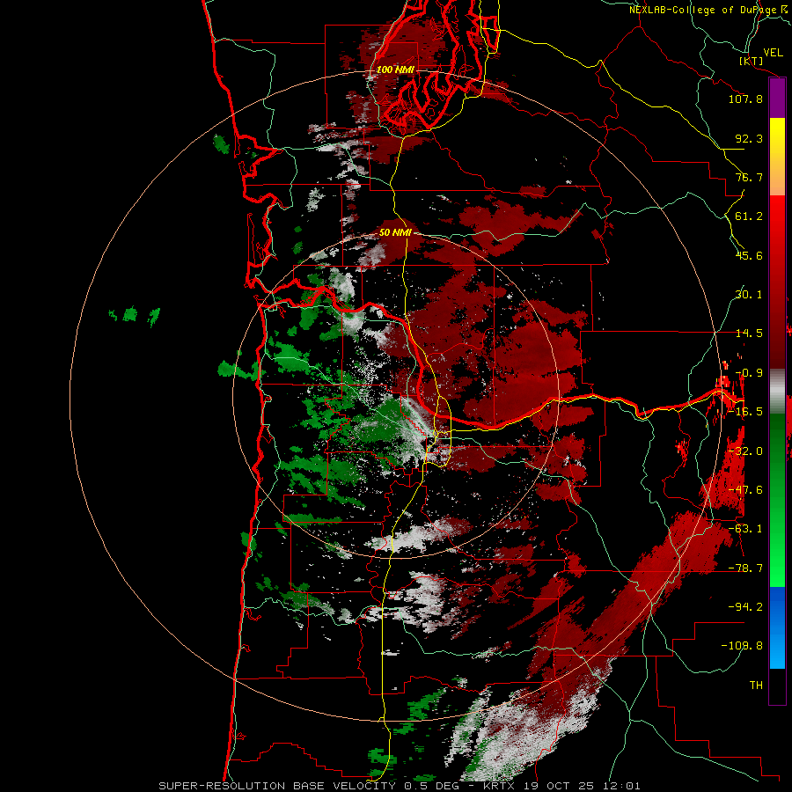
Task: Select the -63.1 scale value
Action: [745, 529]
